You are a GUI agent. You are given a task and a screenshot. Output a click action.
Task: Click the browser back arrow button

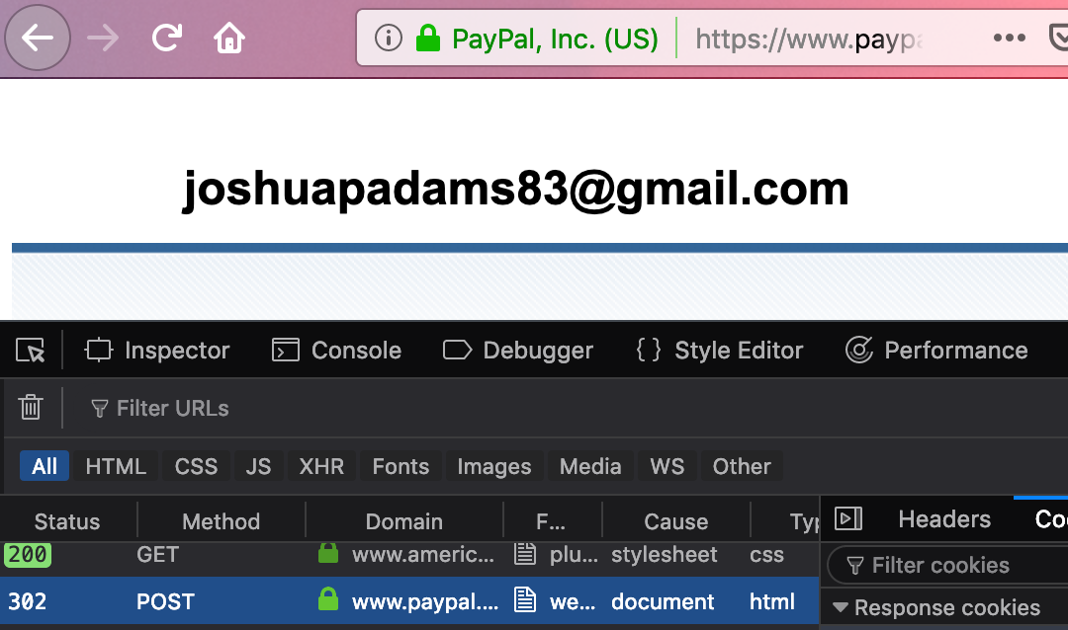tap(38, 39)
